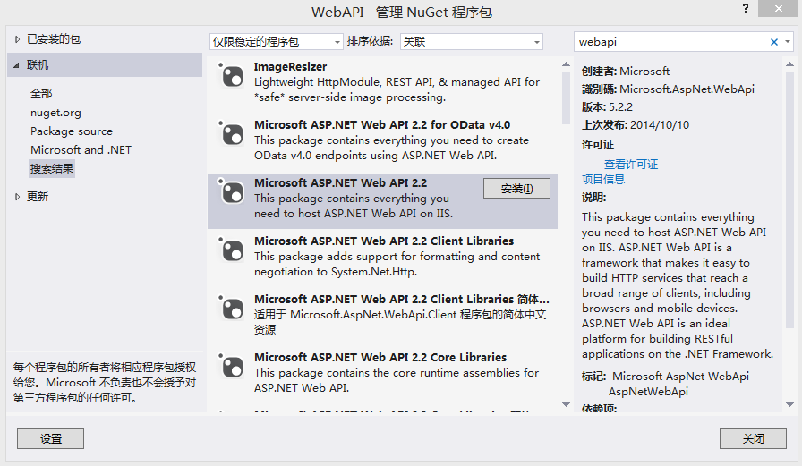Select Microsoft ASP.NET Web API 2.2 Core Libraries title
This screenshot has height=466, width=802.
click(380, 357)
